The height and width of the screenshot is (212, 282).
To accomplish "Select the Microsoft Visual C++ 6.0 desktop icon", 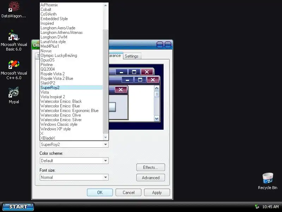I will coord(14,70).
